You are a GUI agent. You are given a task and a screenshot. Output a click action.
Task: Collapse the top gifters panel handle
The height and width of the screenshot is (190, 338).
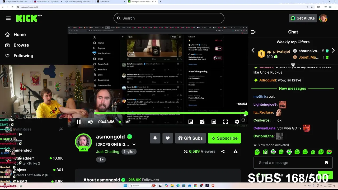tap(293, 64)
